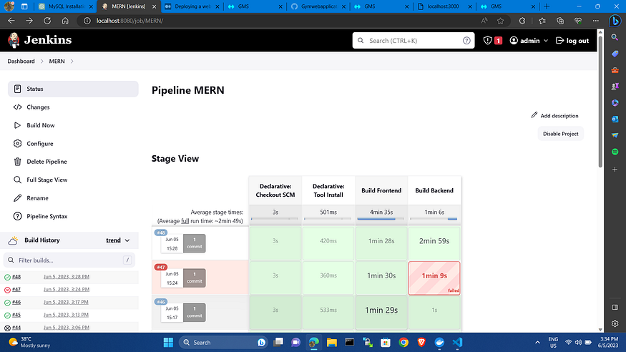Click the Disable Project button
Screen dimensions: 626x352
[x=560, y=134]
